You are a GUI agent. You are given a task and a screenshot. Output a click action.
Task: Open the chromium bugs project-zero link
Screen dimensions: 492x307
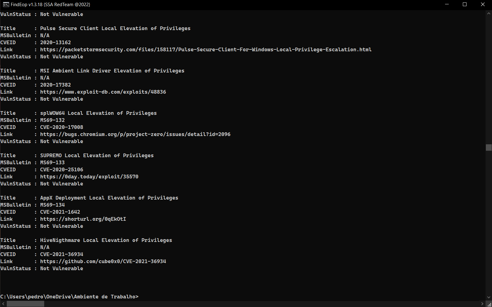[135, 134]
